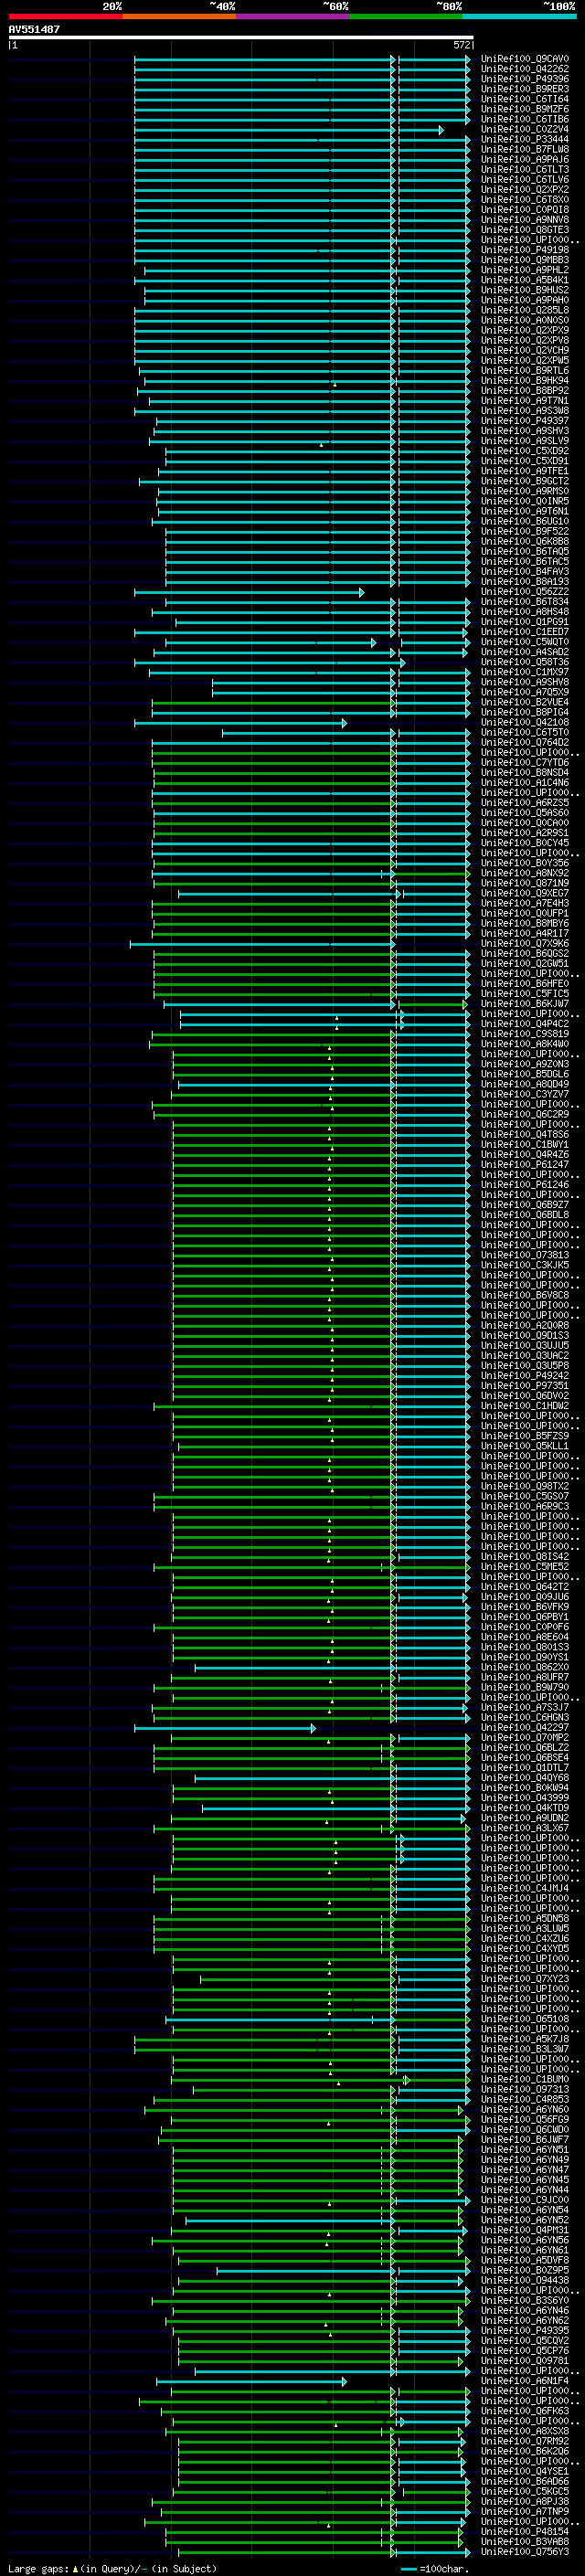The width and height of the screenshot is (585, 2576).
Task: Select the UniRef100_B9HK94 row label
Action: [525, 381]
